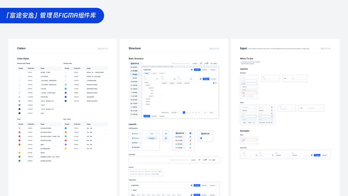Image resolution: width=348 pixels, height=196 pixels.
Task: Click square icon button in Basic Structure's PageHeader
Action: (x=192, y=70)
